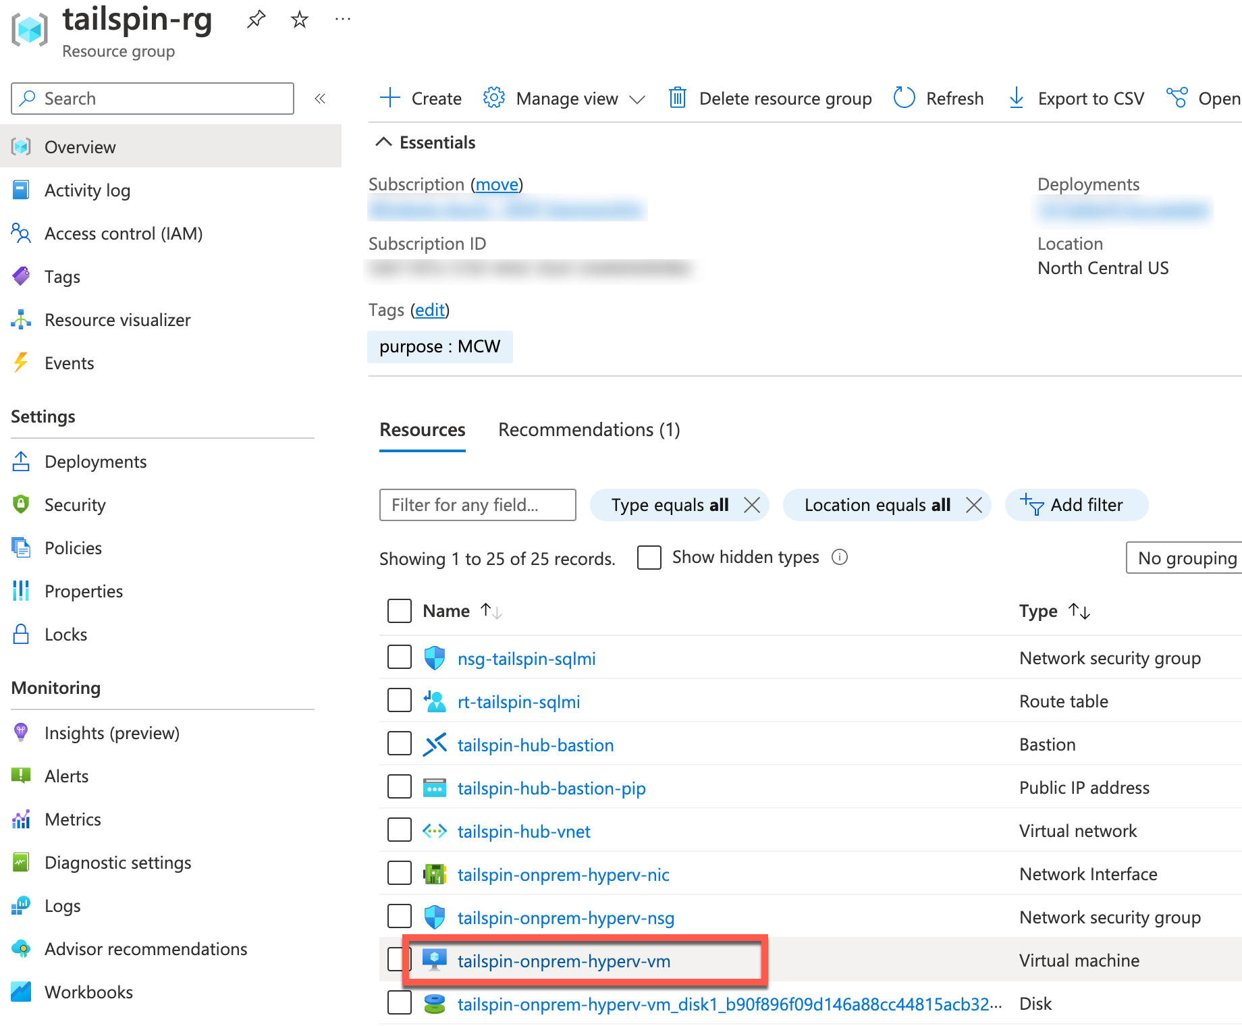
Task: Click the Delete resource group trash icon
Action: click(x=677, y=99)
